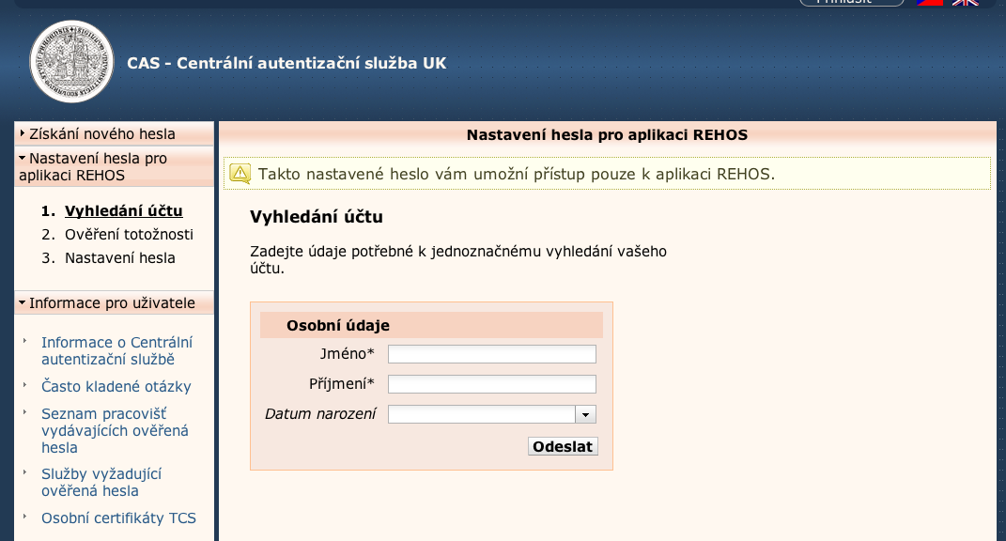
Task: Click into the Datum narození date field
Action: click(x=482, y=414)
